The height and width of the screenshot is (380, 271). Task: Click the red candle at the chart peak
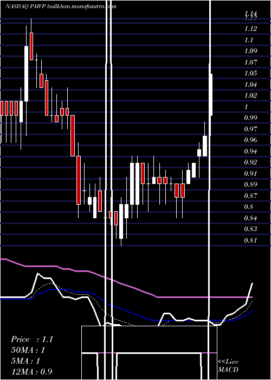[x=31, y=46]
